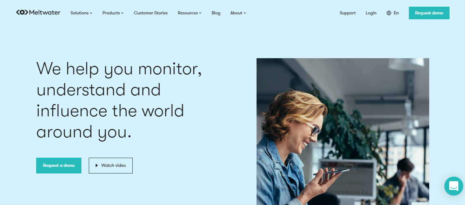Click the play triangle on Watch video
The height and width of the screenshot is (205, 465).
click(x=97, y=165)
